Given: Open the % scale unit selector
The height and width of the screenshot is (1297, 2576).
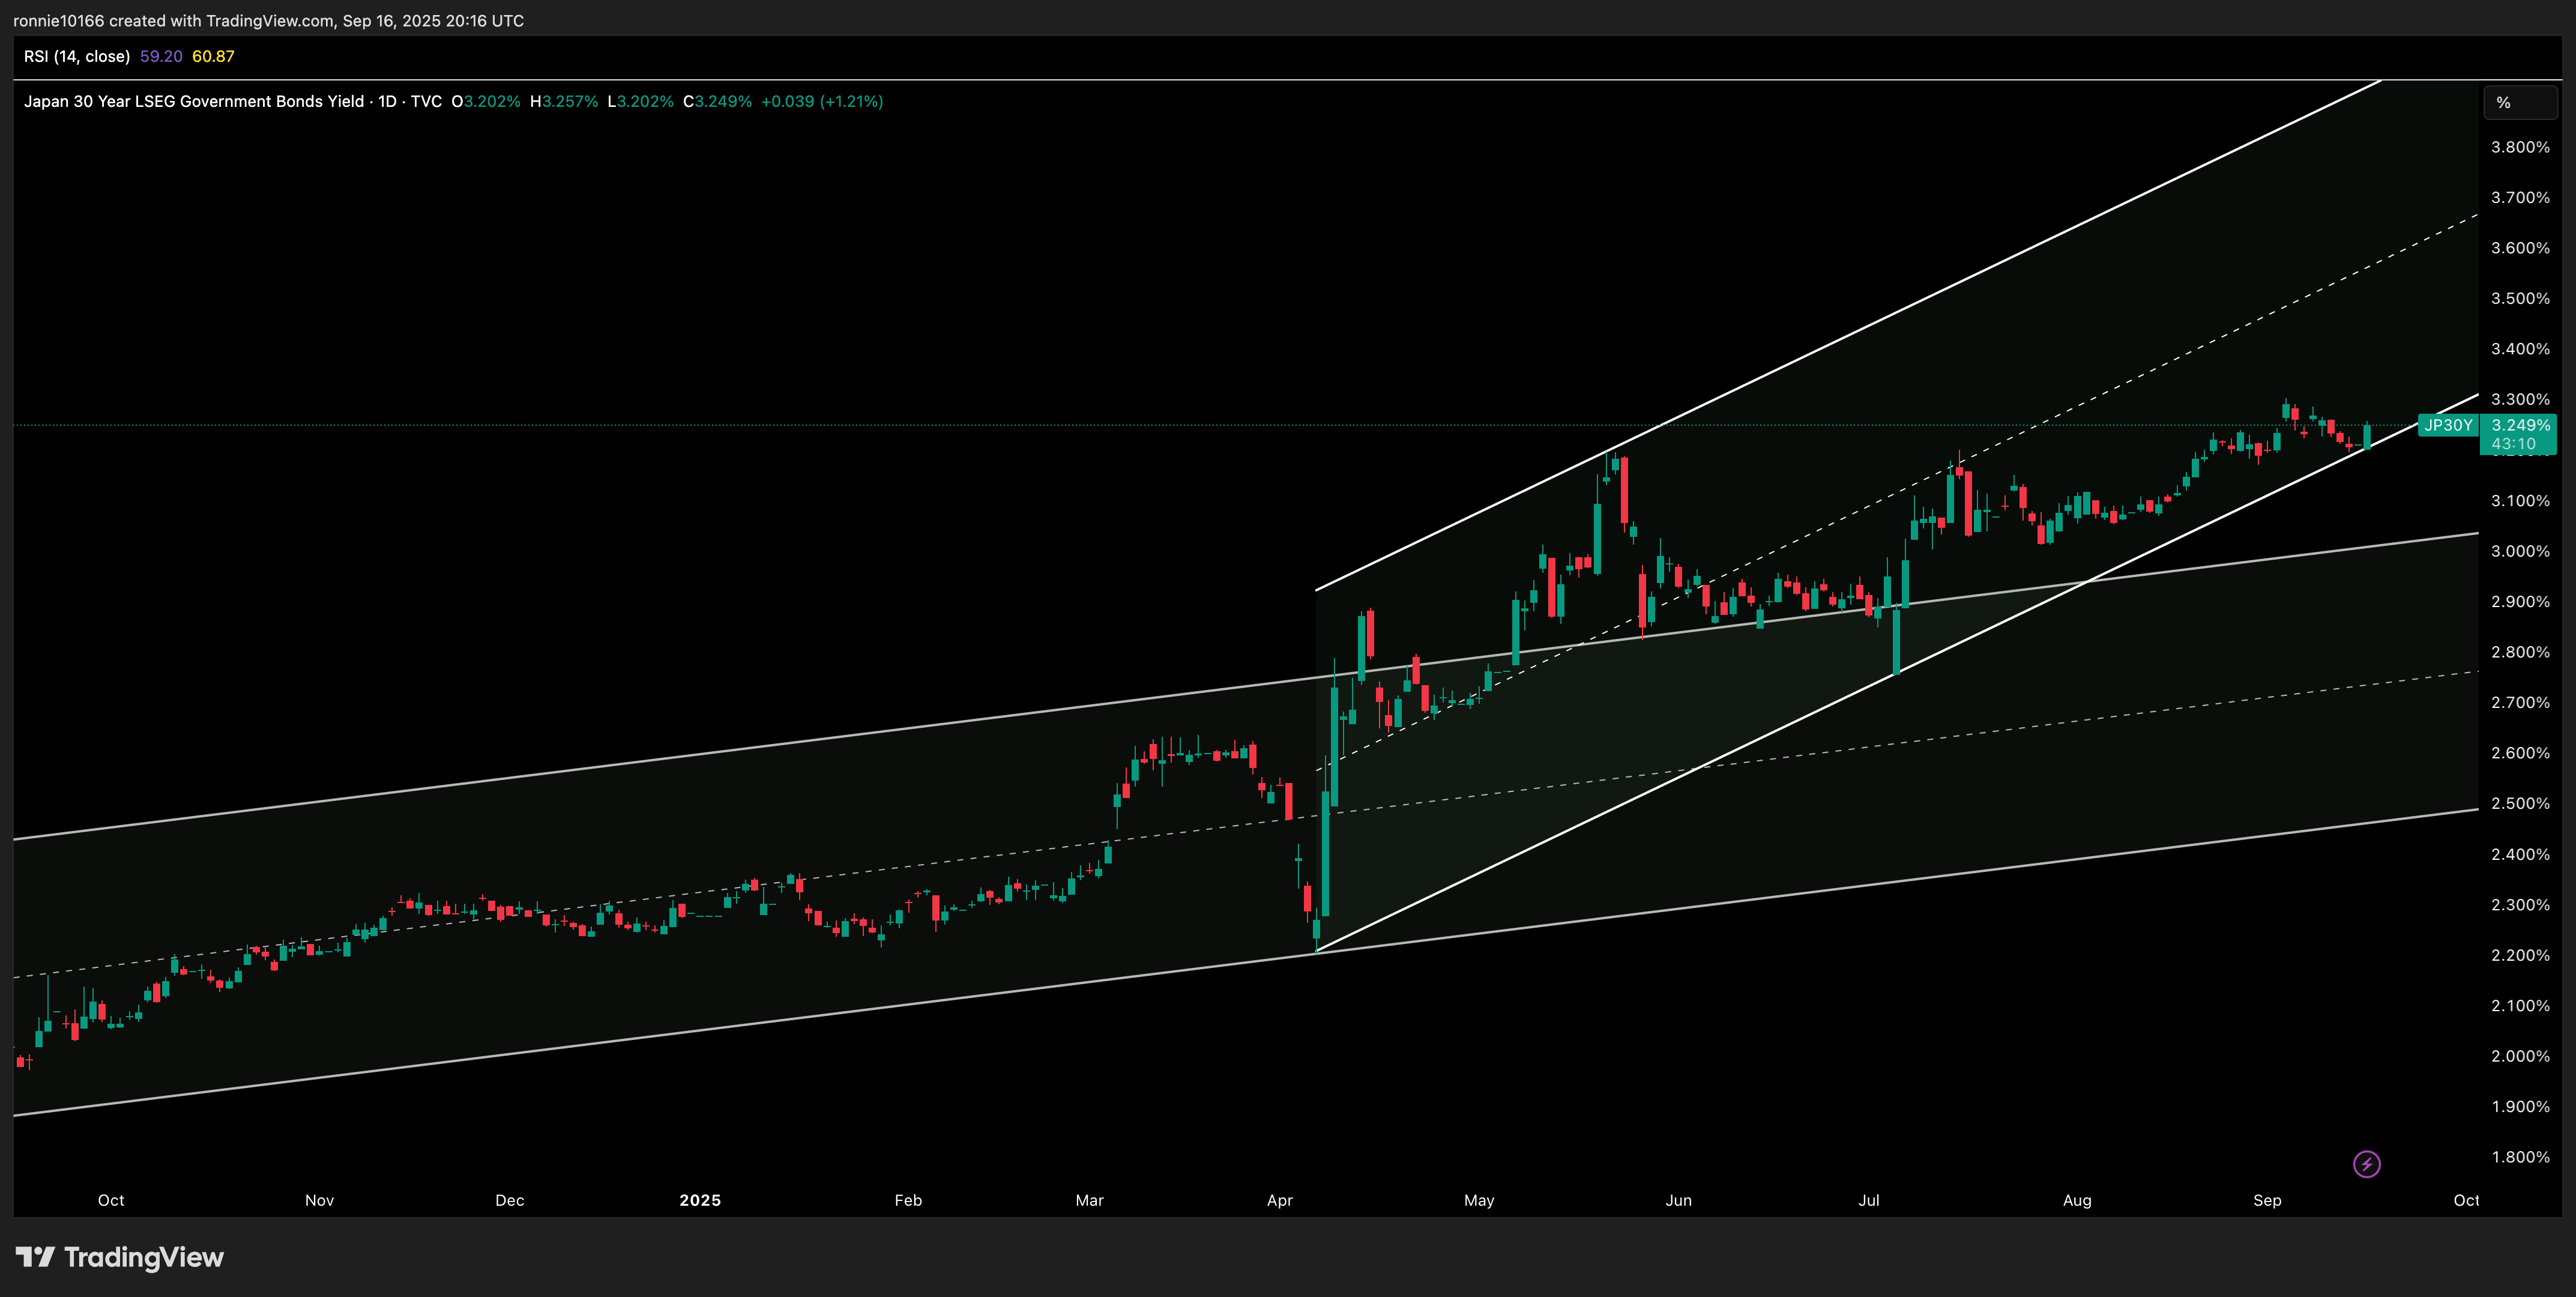Looking at the screenshot, I should pyautogui.click(x=2520, y=102).
